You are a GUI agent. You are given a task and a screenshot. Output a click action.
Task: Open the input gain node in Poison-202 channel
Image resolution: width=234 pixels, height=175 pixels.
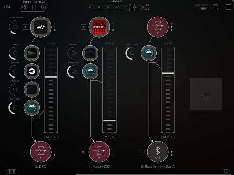[x=90, y=71]
